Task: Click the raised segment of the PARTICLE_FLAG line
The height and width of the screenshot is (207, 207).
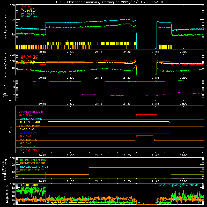Action: [x=145, y=139]
